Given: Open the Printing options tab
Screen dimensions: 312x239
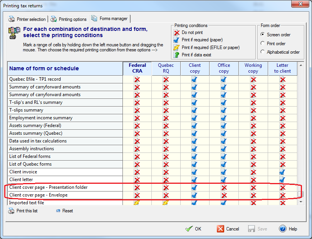Looking at the screenshot, I should coord(69,19).
